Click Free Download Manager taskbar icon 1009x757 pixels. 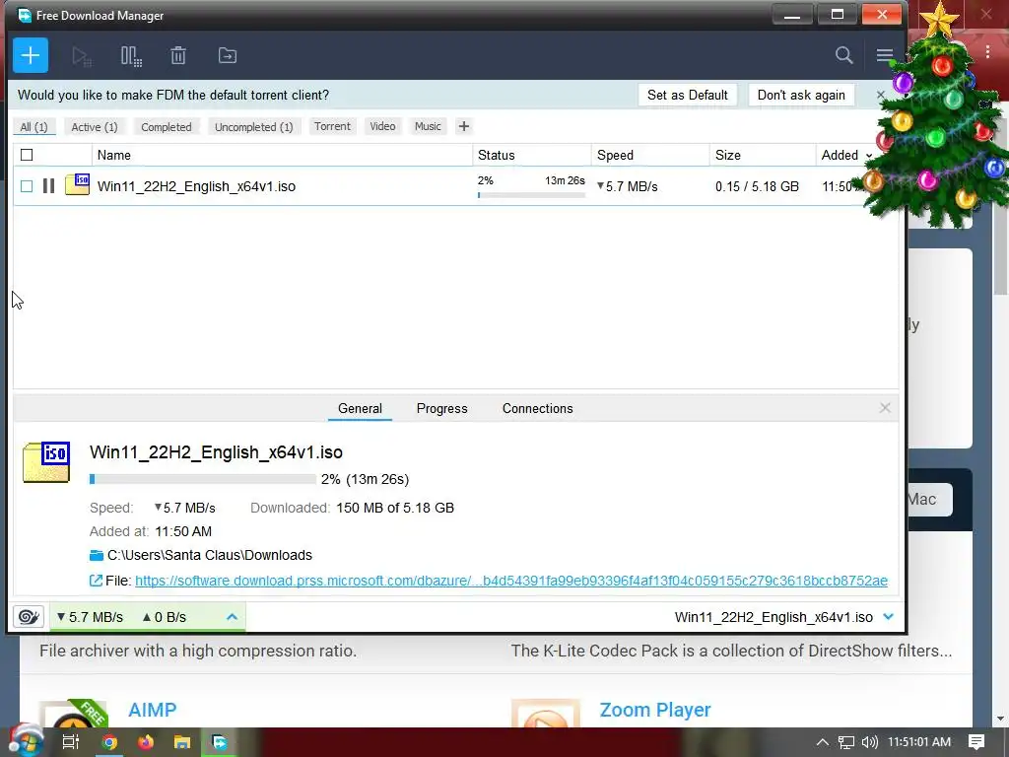tap(220, 742)
